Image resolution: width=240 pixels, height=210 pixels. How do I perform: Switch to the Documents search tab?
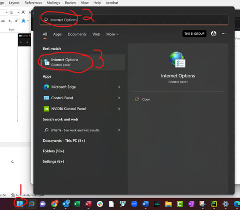point(77,34)
